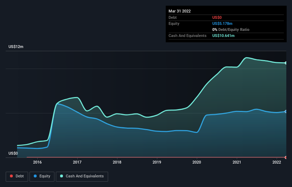
Task: Click the US$10.641m cash value
Action: tap(223, 36)
